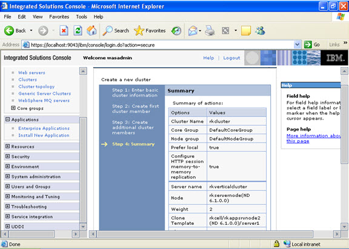The height and width of the screenshot is (249, 349).
Task: Refresh the page with the green arrows icon
Action: [x=78, y=31]
